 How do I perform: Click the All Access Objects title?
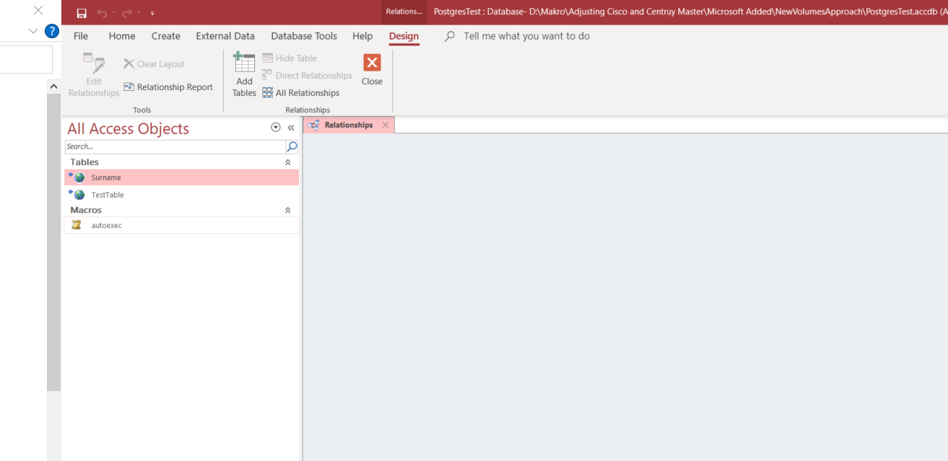pos(128,128)
